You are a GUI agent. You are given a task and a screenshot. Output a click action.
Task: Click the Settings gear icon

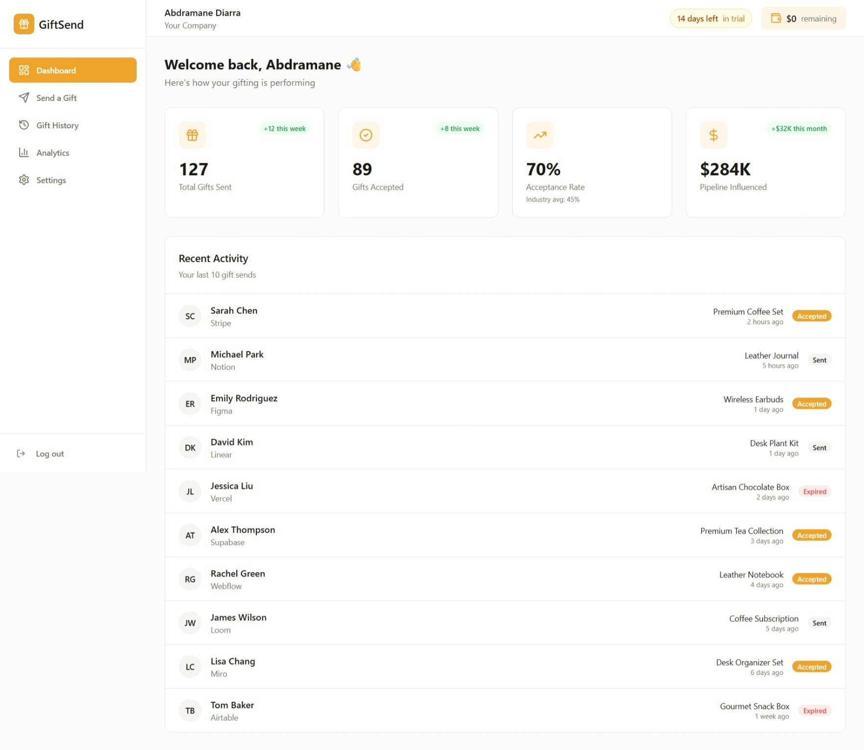click(x=24, y=180)
